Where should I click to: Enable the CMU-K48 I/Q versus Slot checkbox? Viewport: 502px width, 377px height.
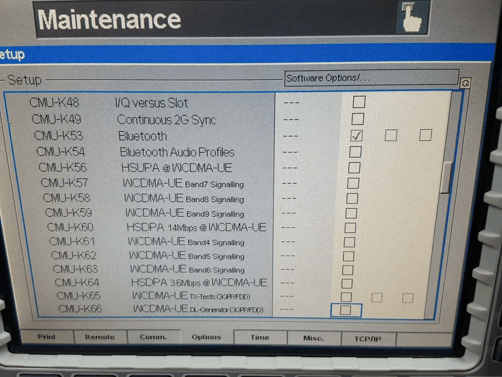359,102
